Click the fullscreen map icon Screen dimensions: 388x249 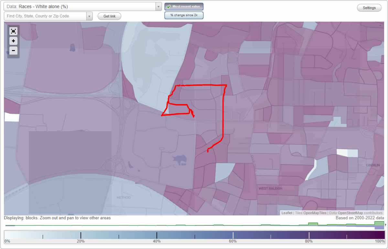click(x=13, y=31)
